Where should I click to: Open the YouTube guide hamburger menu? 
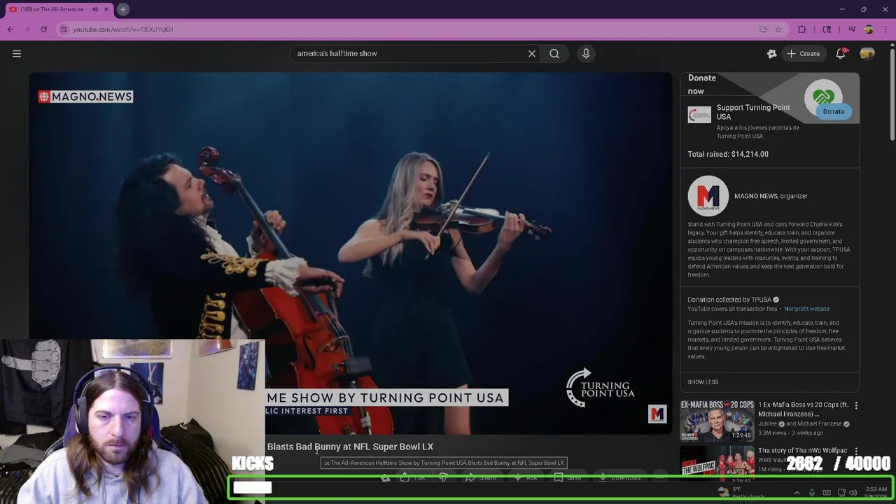[17, 53]
